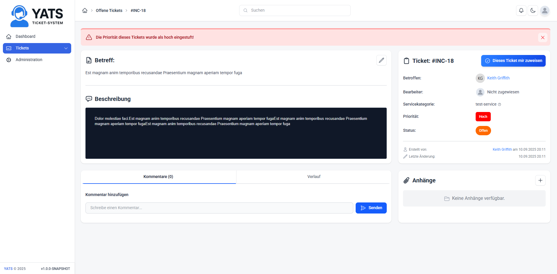This screenshot has width=557, height=274.
Task: Click 'Dieses Ticket mir zuweisen' button
Action: click(x=513, y=61)
